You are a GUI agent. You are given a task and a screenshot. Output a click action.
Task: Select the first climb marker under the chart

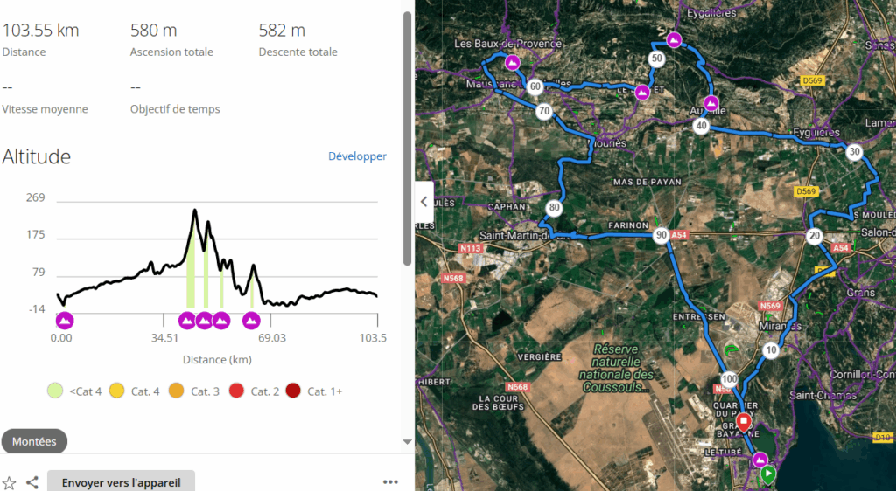pyautogui.click(x=65, y=321)
